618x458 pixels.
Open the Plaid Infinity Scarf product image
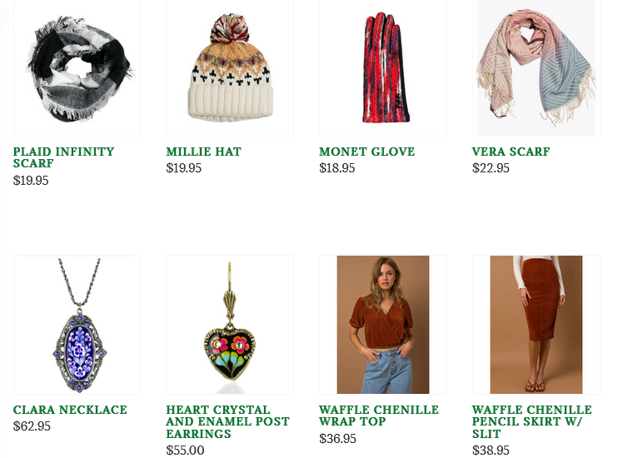[x=77, y=67]
